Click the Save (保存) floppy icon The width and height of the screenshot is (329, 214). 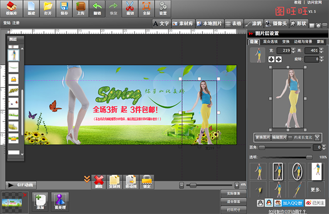(x=64, y=9)
